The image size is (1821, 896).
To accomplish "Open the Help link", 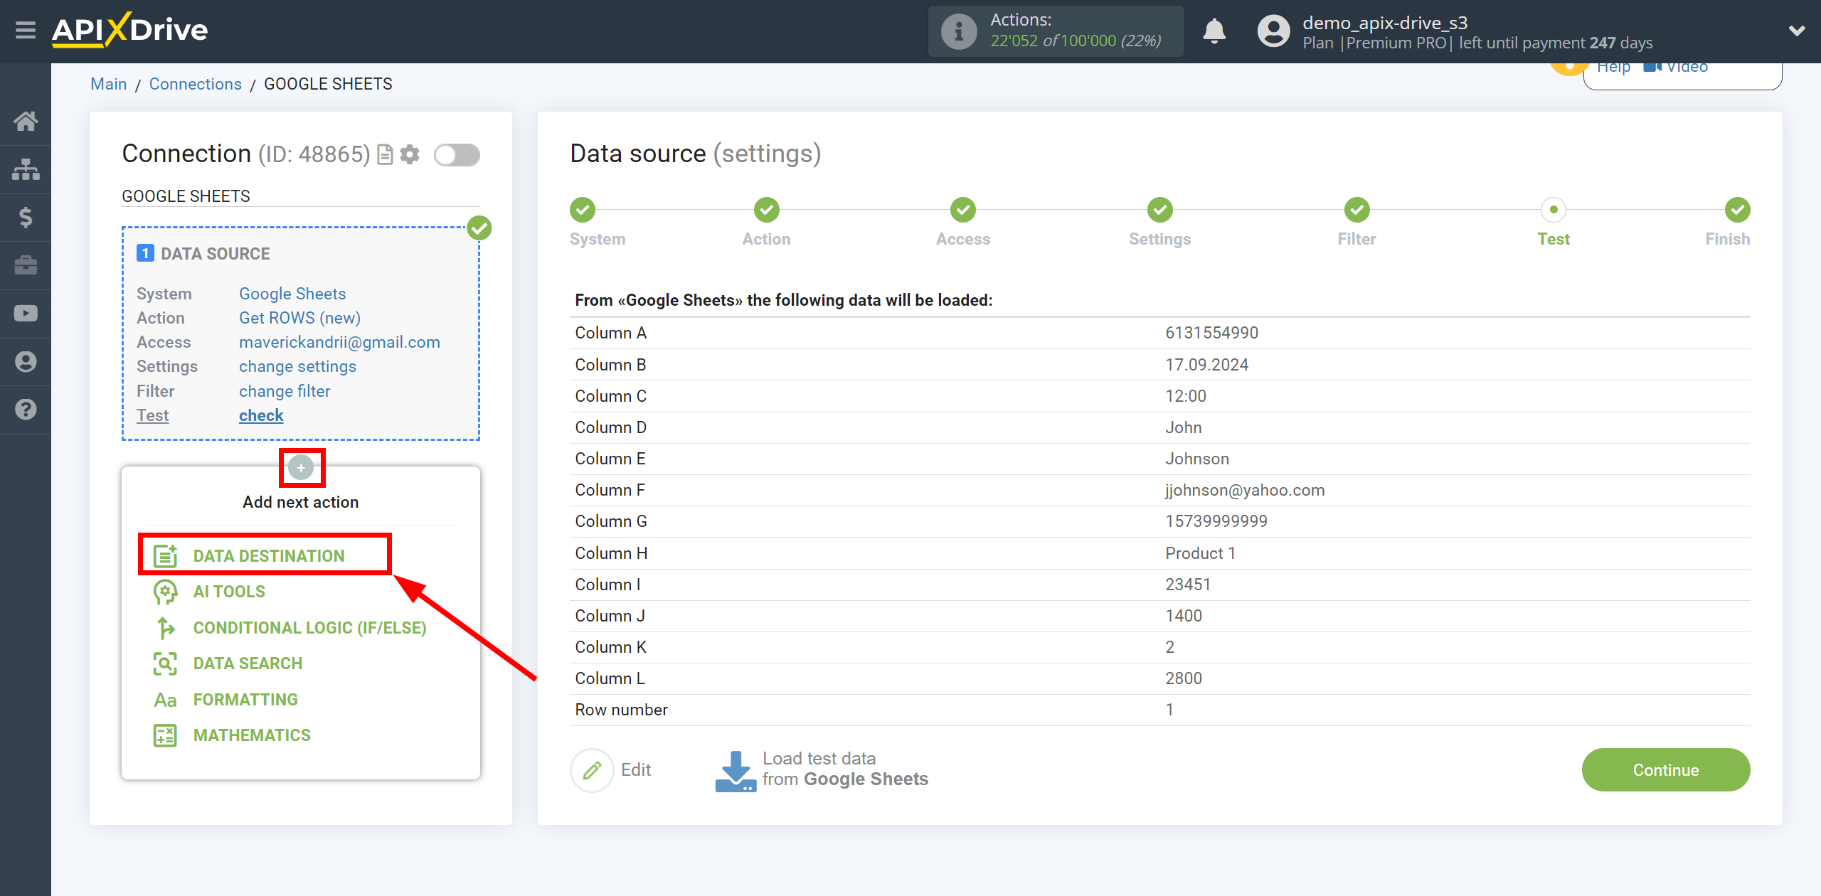I will click(1613, 67).
